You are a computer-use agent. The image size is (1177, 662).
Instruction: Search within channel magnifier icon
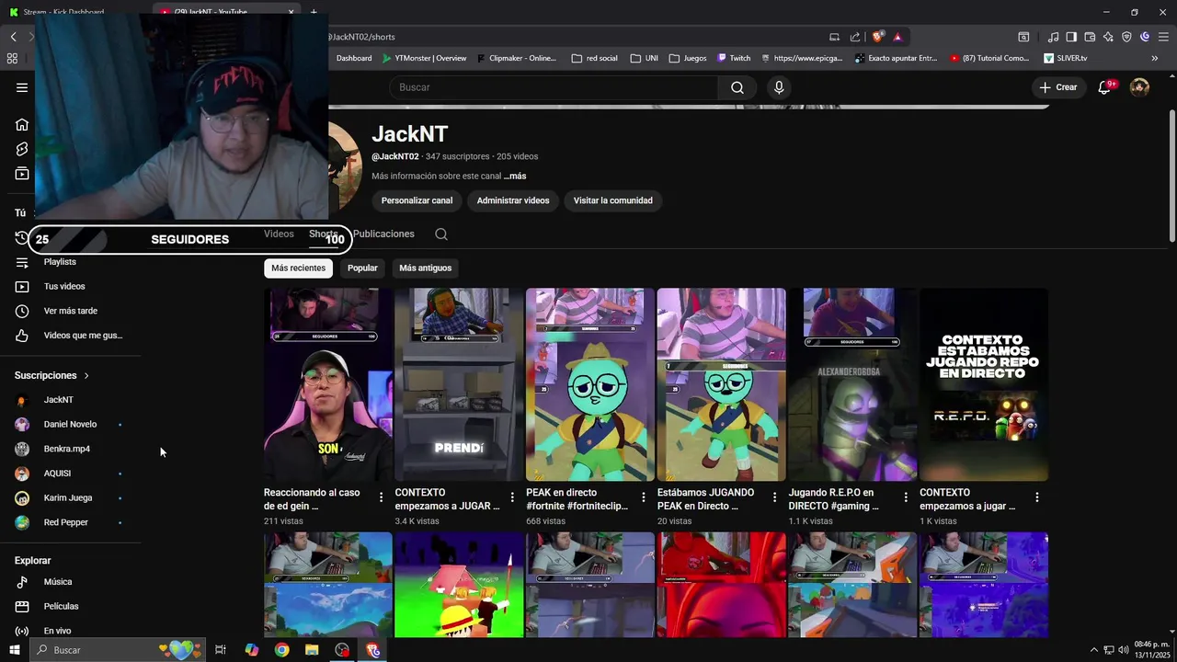pos(441,234)
